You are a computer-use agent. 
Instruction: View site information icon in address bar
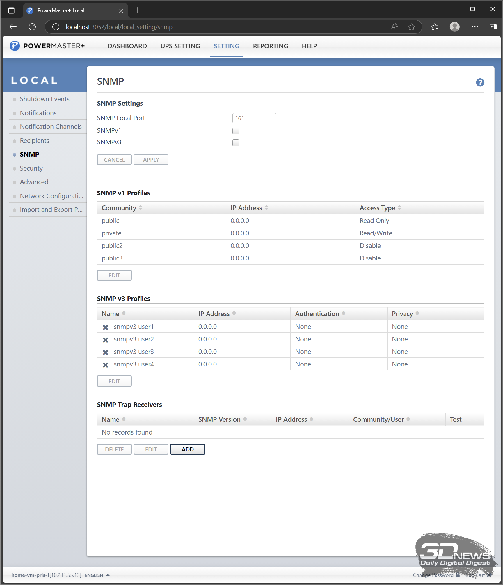[56, 27]
